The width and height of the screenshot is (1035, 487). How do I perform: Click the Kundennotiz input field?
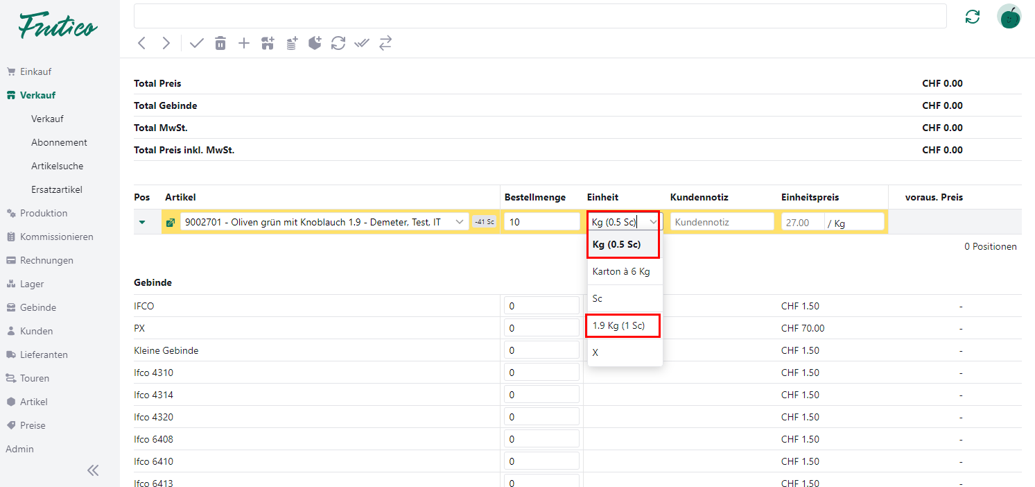pos(722,222)
